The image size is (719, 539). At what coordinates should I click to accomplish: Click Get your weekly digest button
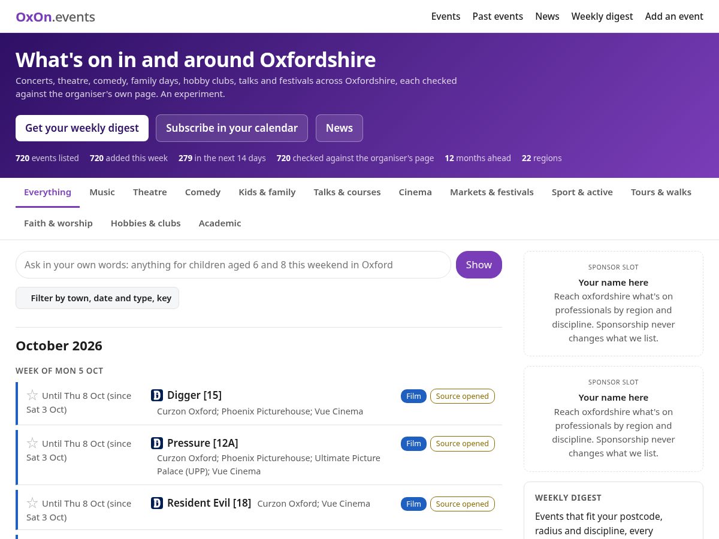click(82, 128)
